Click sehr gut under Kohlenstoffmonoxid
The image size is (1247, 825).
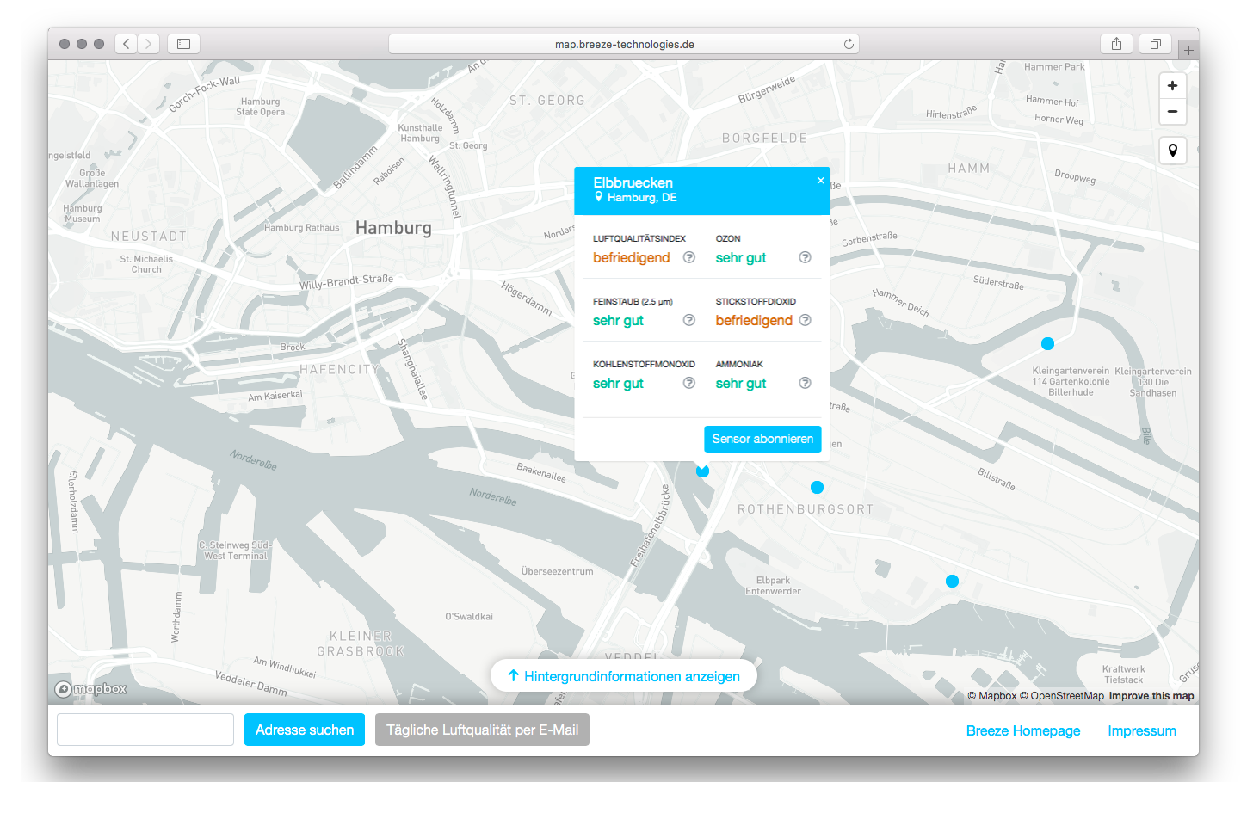618,383
